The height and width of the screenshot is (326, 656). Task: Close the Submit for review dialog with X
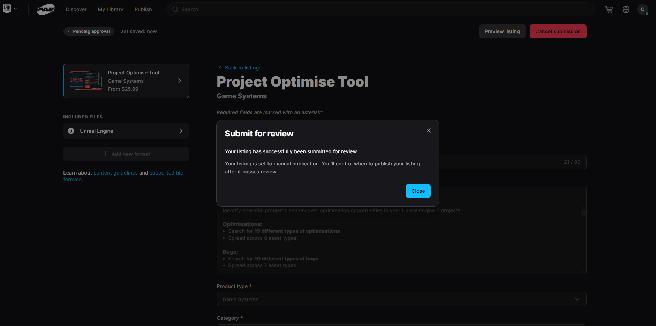coord(429,131)
